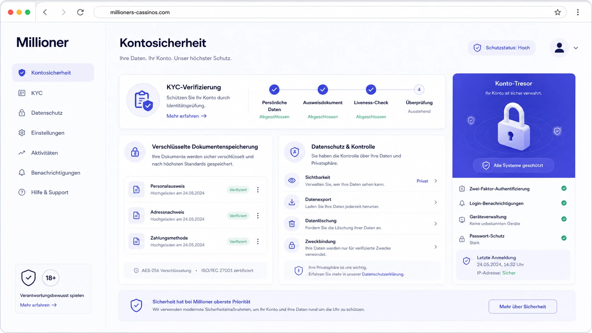Open Personalausweis three-dot options
Image resolution: width=592 pixels, height=333 pixels.
pyautogui.click(x=258, y=190)
